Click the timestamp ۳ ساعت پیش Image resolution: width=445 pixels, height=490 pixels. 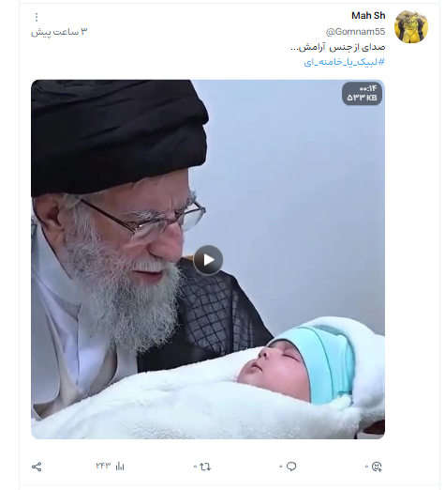click(x=59, y=32)
